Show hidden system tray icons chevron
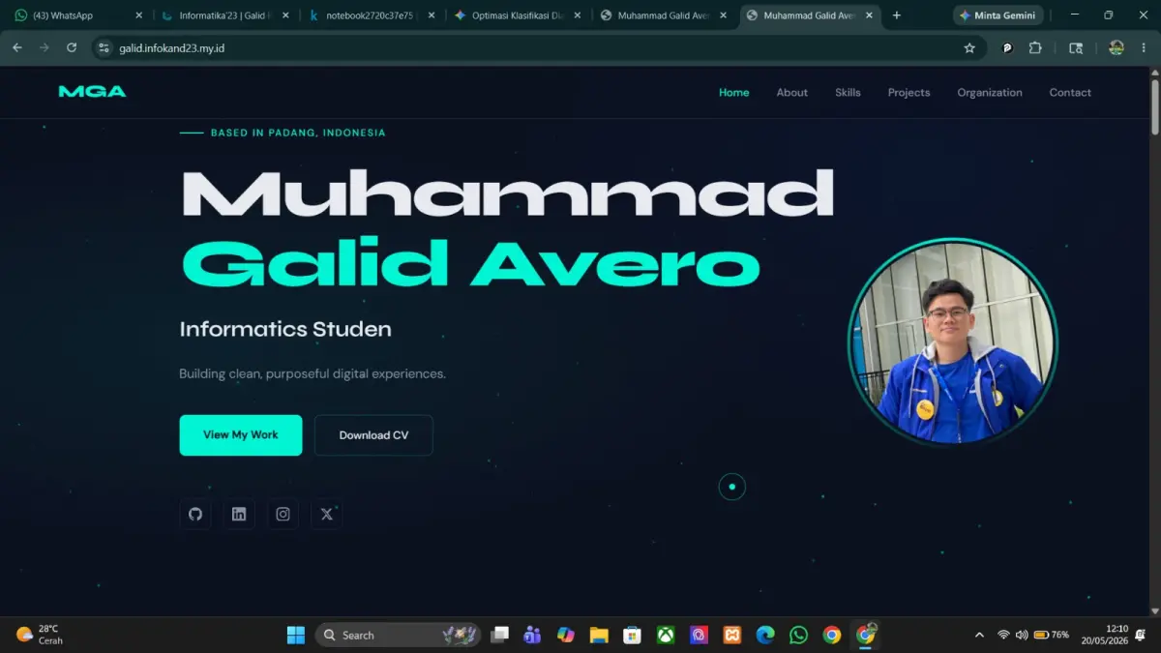Viewport: 1161px width, 653px height. [x=979, y=635]
